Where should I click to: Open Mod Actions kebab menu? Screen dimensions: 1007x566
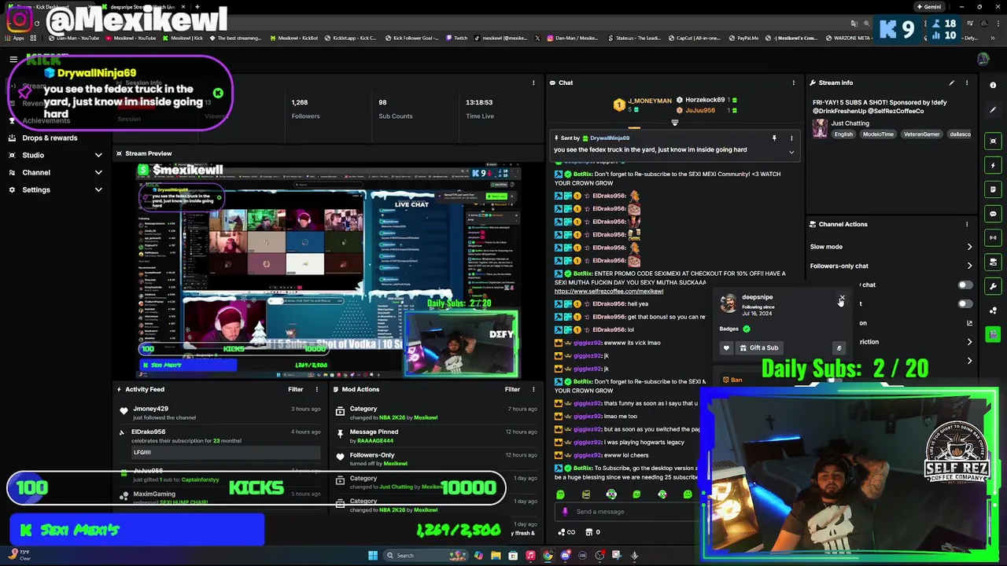click(533, 389)
